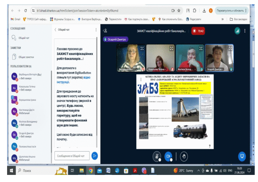Open dropdown on Маліков webcam name
Screen dimensions: 258x182
click(x=187, y=69)
